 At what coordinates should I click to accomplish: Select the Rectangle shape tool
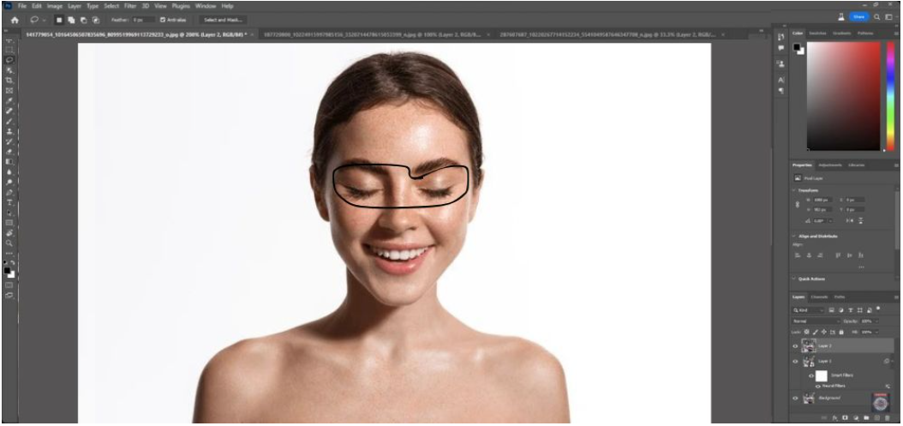tap(9, 223)
